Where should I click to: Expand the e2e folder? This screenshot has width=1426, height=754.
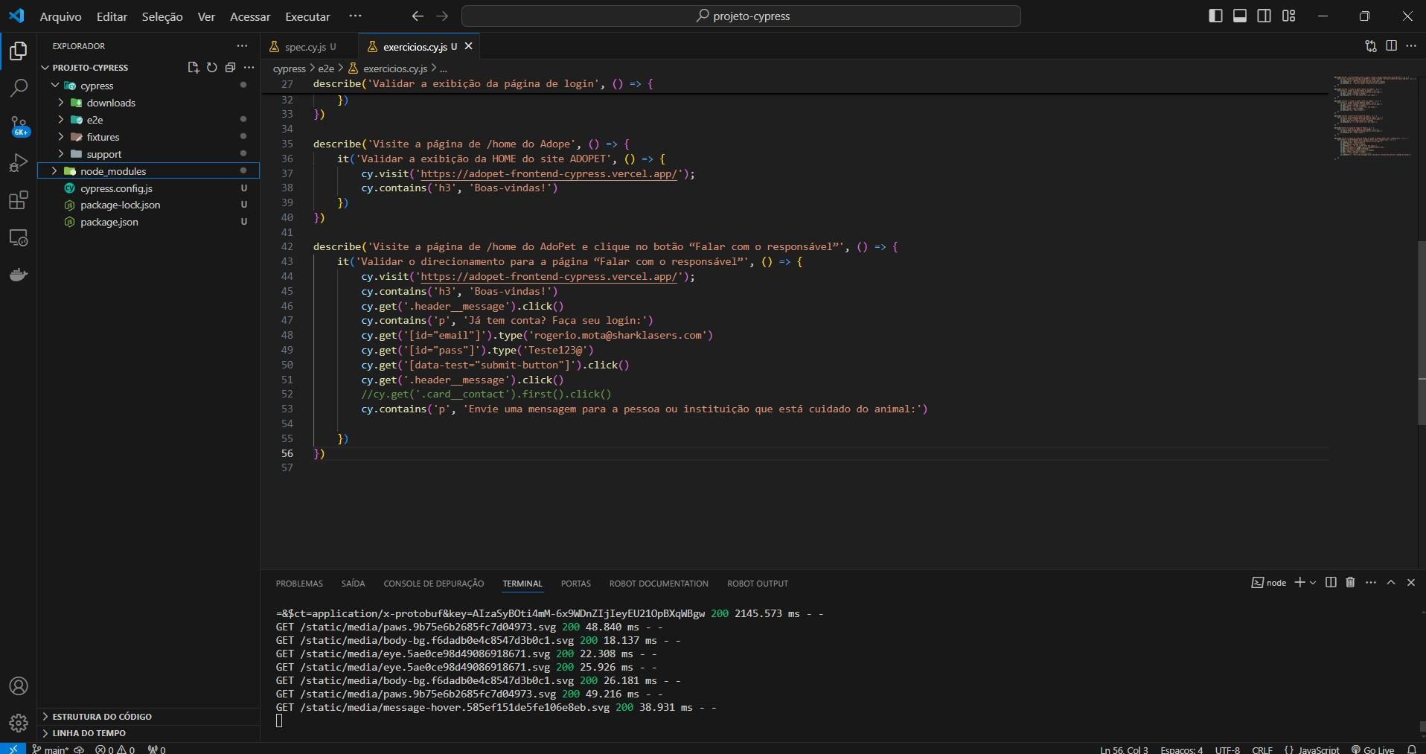click(x=61, y=120)
